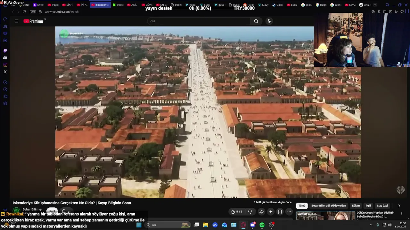Open Spotify from the Windows taskbar
This screenshot has width=410, height=230.
tap(262, 225)
